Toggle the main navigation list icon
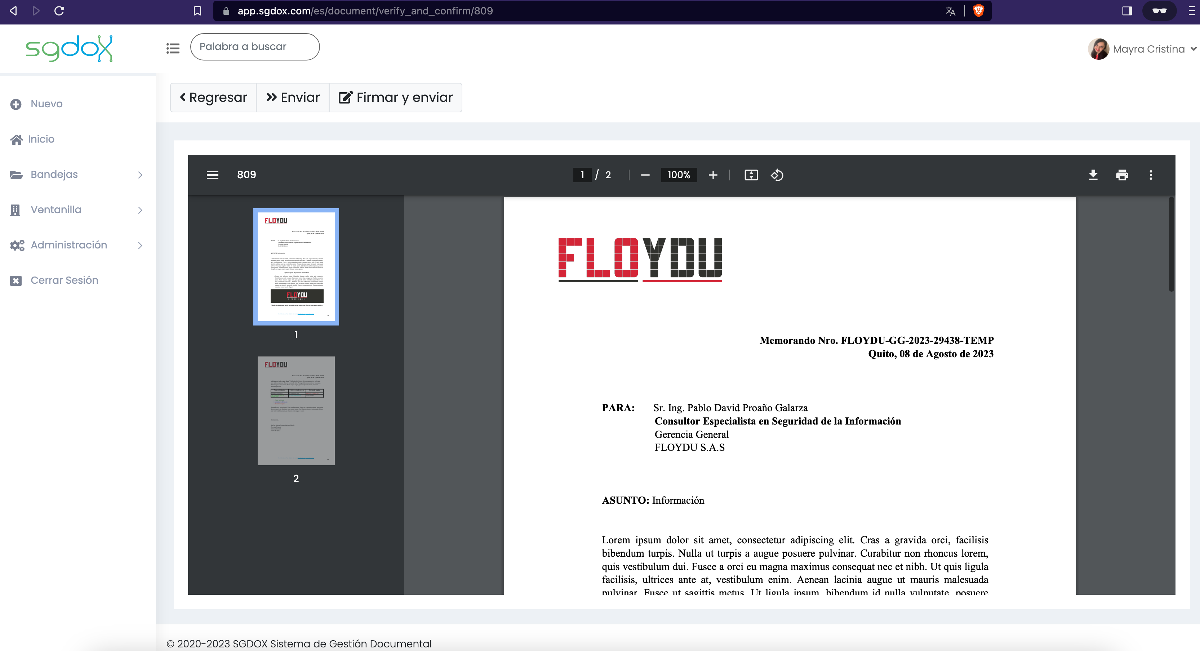The width and height of the screenshot is (1200, 651). [173, 48]
